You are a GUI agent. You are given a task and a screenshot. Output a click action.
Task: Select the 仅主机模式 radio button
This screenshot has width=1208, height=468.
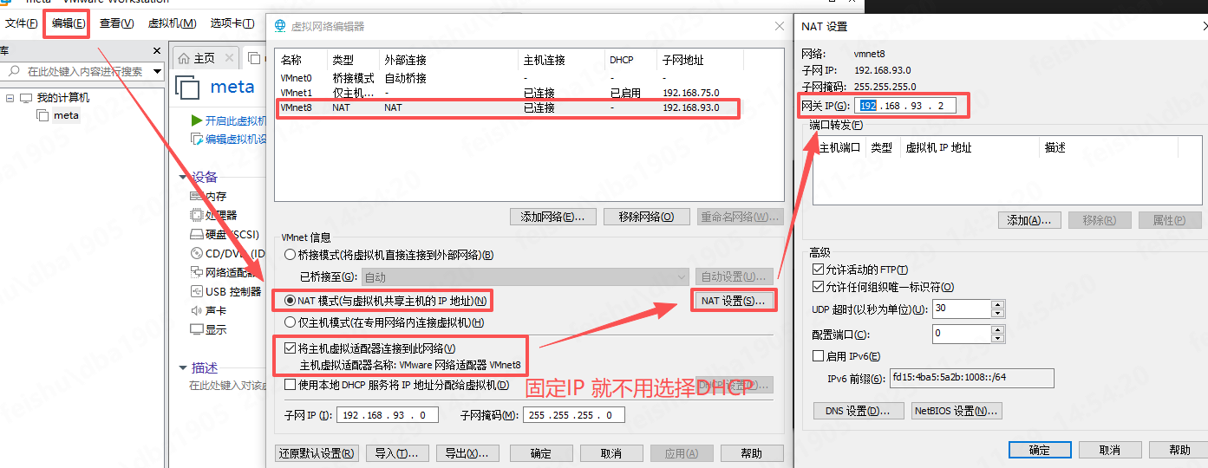(x=290, y=322)
